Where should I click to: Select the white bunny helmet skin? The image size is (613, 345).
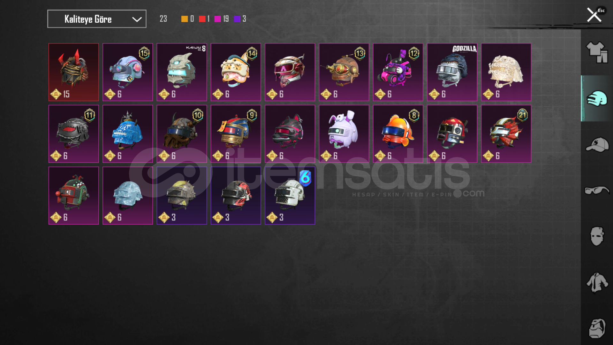click(x=344, y=134)
